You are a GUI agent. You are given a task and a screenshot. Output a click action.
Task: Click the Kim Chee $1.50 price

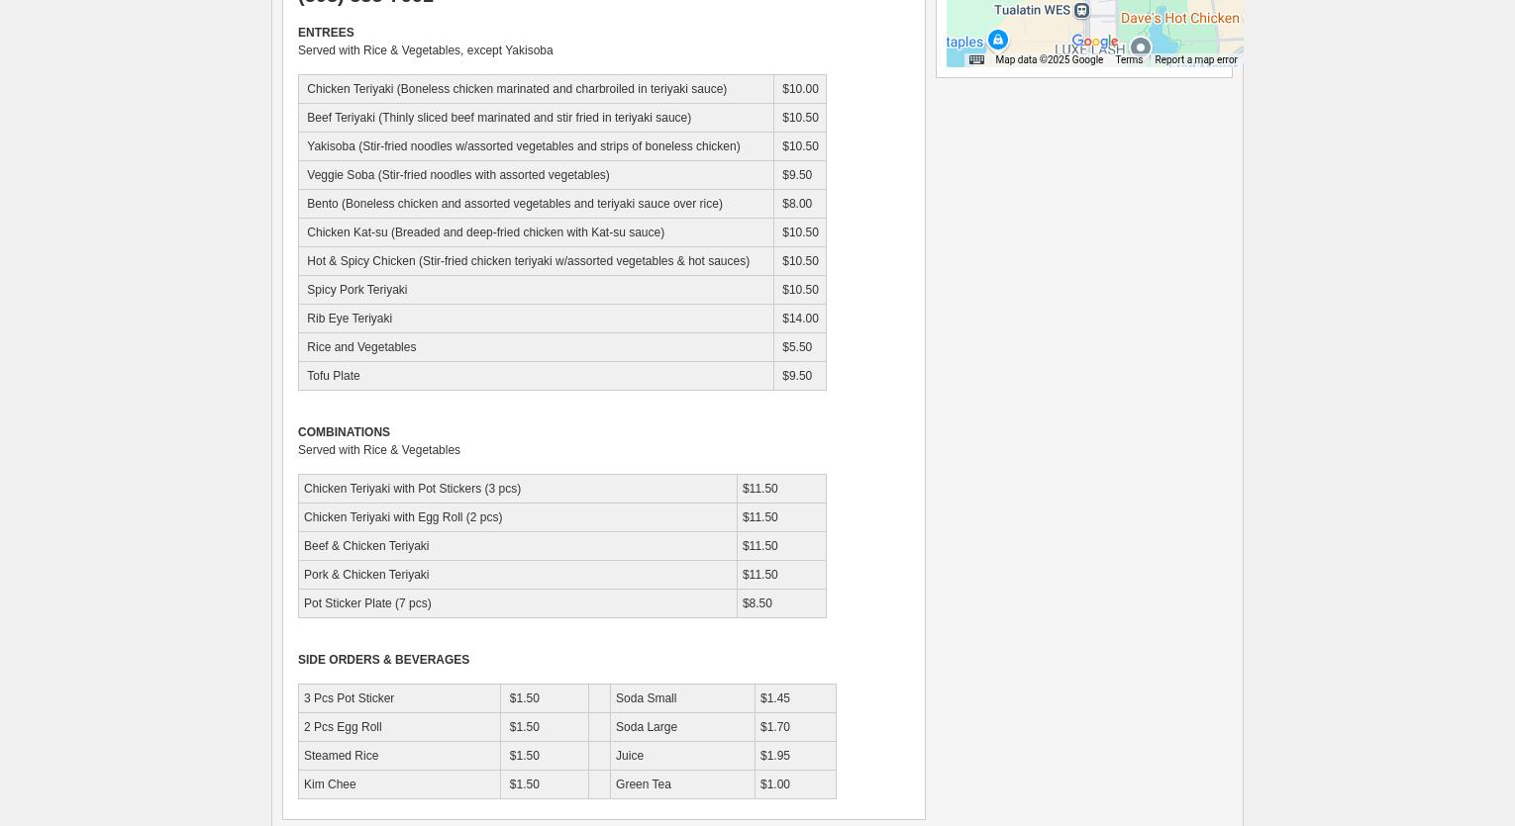[x=525, y=784]
